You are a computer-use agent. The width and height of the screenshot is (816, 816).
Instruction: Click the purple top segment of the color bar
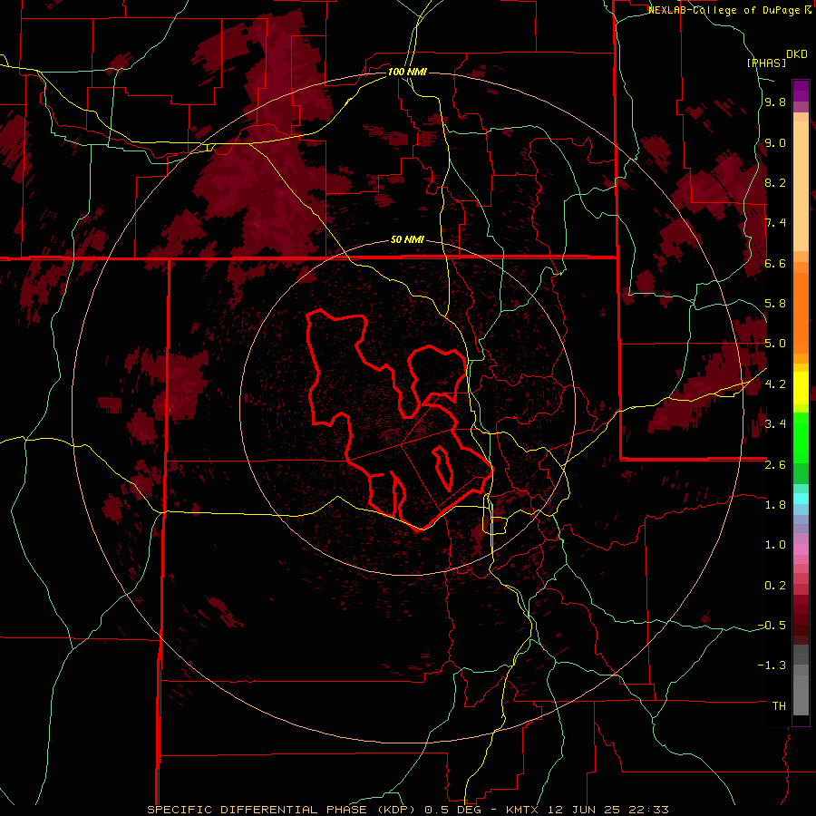click(801, 91)
